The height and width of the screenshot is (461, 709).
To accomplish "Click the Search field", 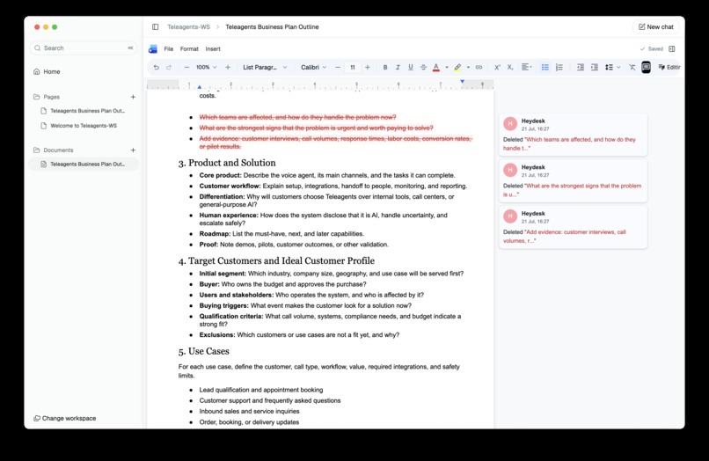I will [x=84, y=48].
